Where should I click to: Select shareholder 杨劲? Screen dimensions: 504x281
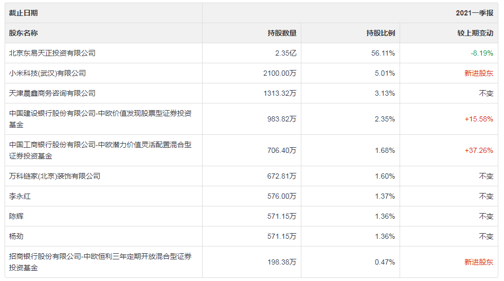click(16, 236)
